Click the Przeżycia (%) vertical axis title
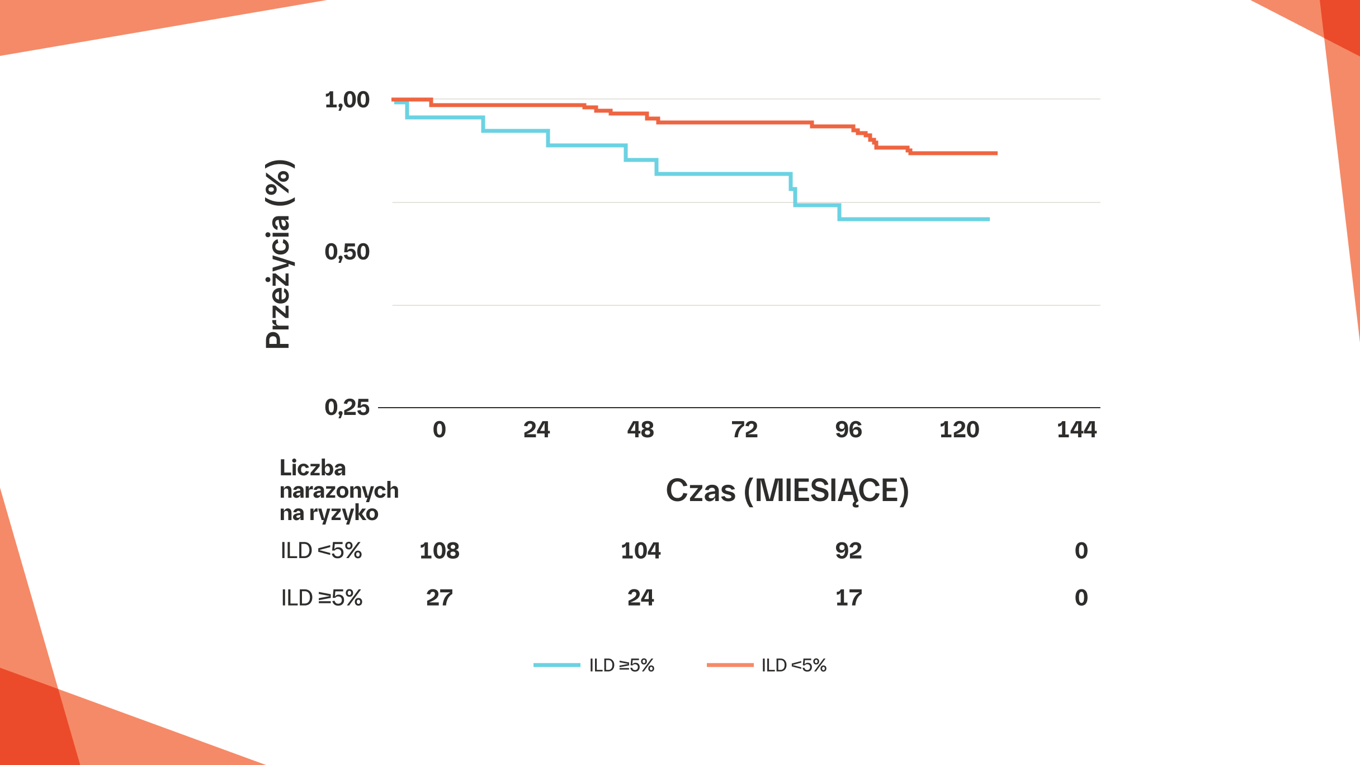This screenshot has height=765, width=1360. point(278,254)
